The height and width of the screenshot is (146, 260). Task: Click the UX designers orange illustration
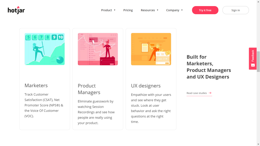click(151, 49)
